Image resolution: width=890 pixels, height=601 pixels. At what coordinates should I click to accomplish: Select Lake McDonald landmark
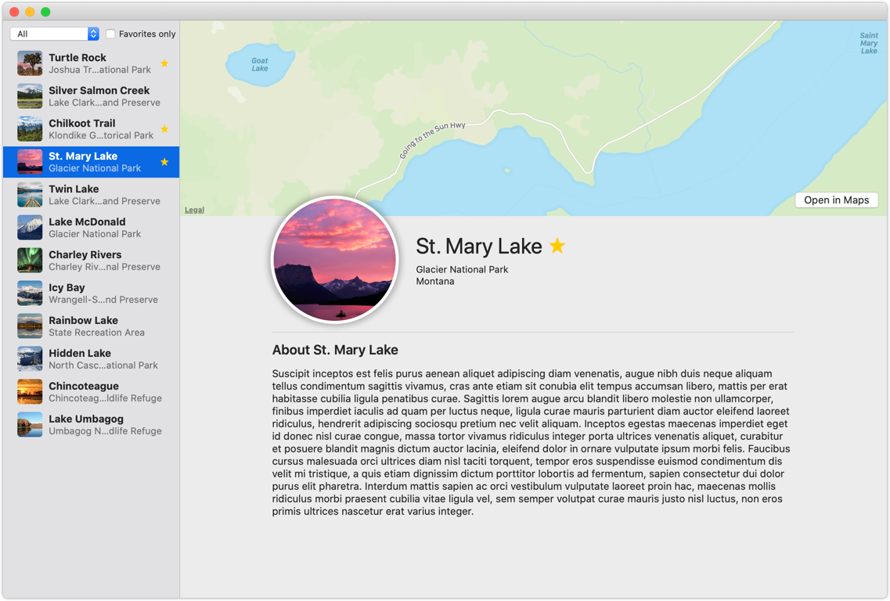[91, 228]
